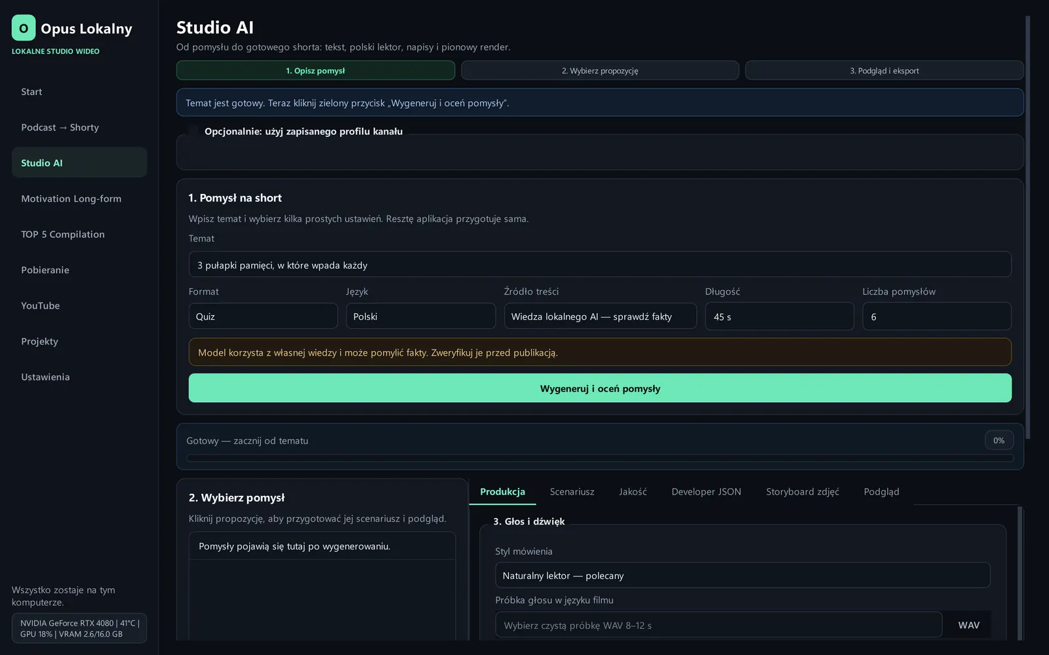Toggle the saved channel profile checkbox

pyautogui.click(x=193, y=131)
